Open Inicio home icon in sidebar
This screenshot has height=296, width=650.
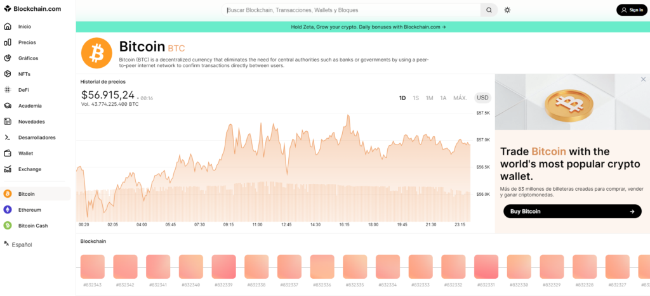click(8, 27)
